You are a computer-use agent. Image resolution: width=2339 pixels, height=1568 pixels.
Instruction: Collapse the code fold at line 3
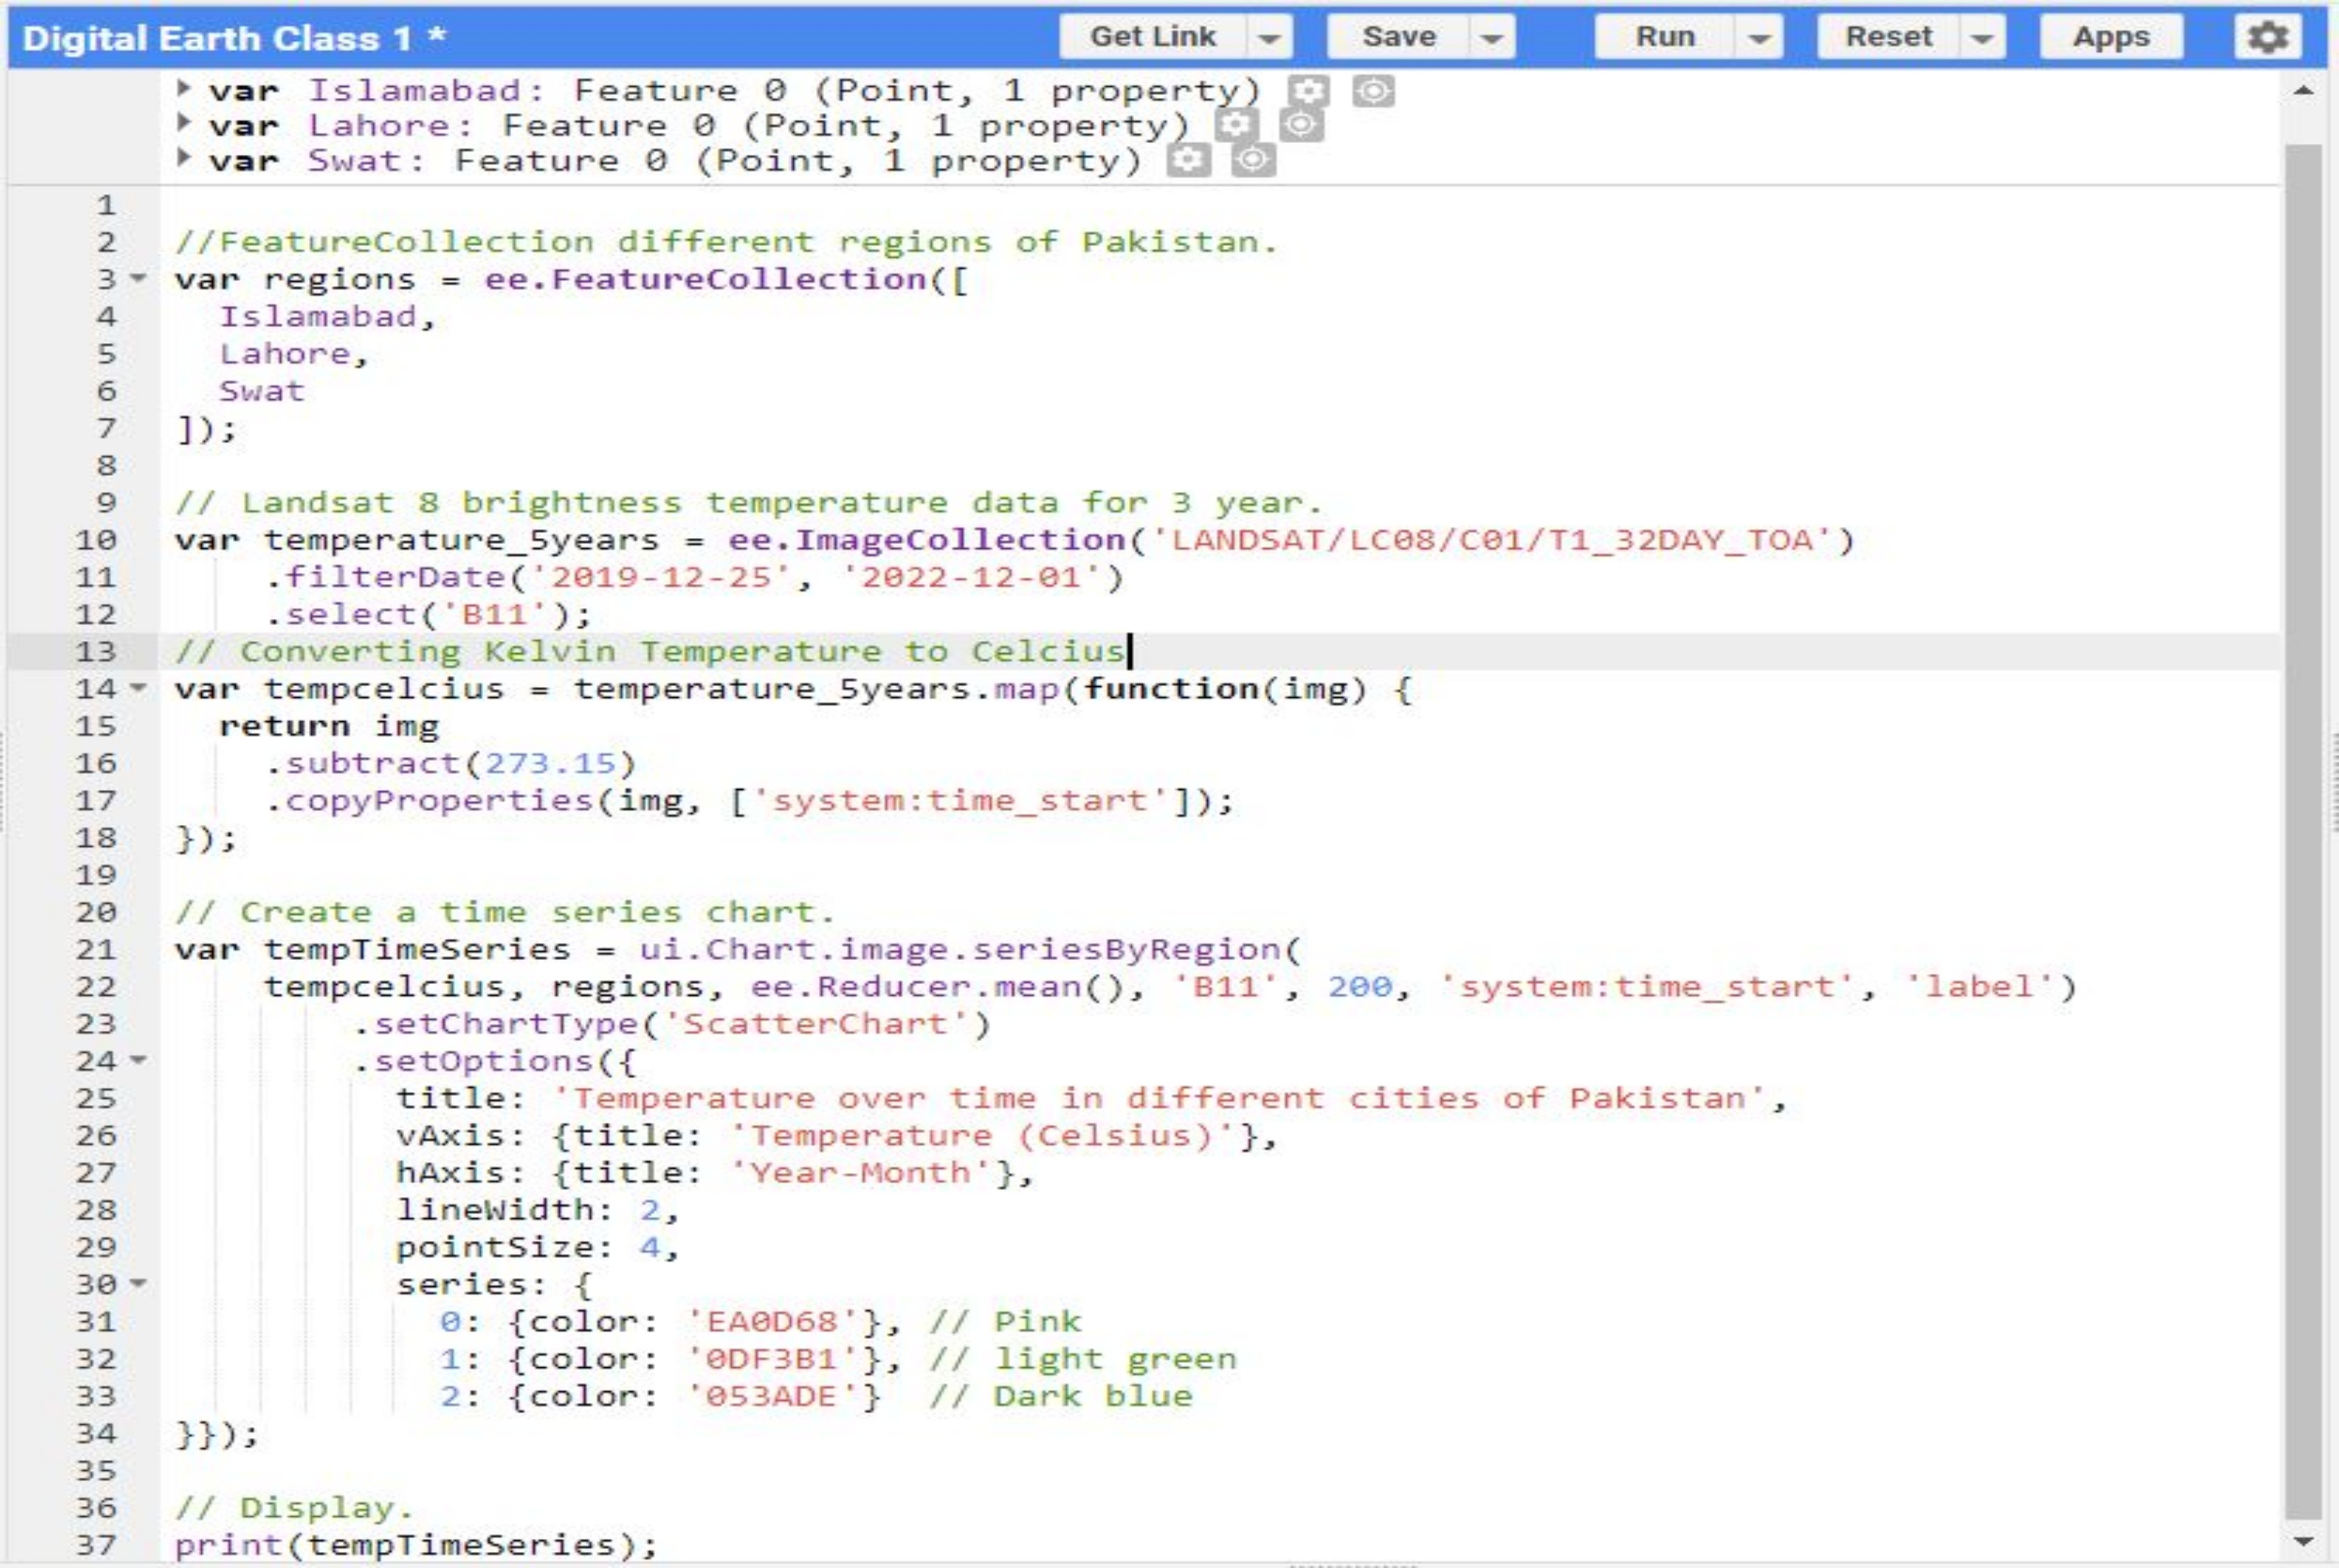coord(139,279)
